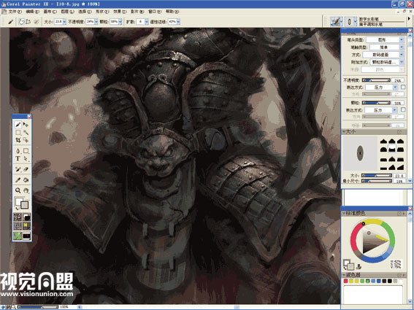This screenshot has height=310, width=414.
Task: Pick the highlighted brush tip profile
Action: pos(392,149)
